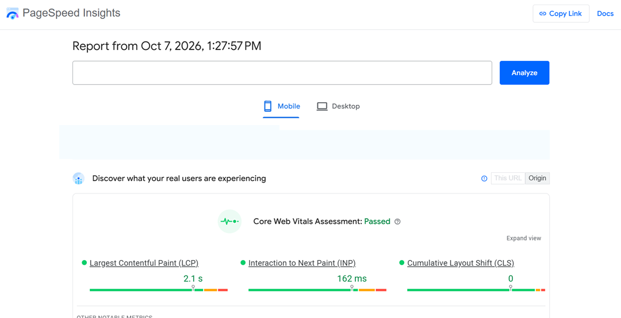Open the info icon beside This URL

[x=484, y=179]
